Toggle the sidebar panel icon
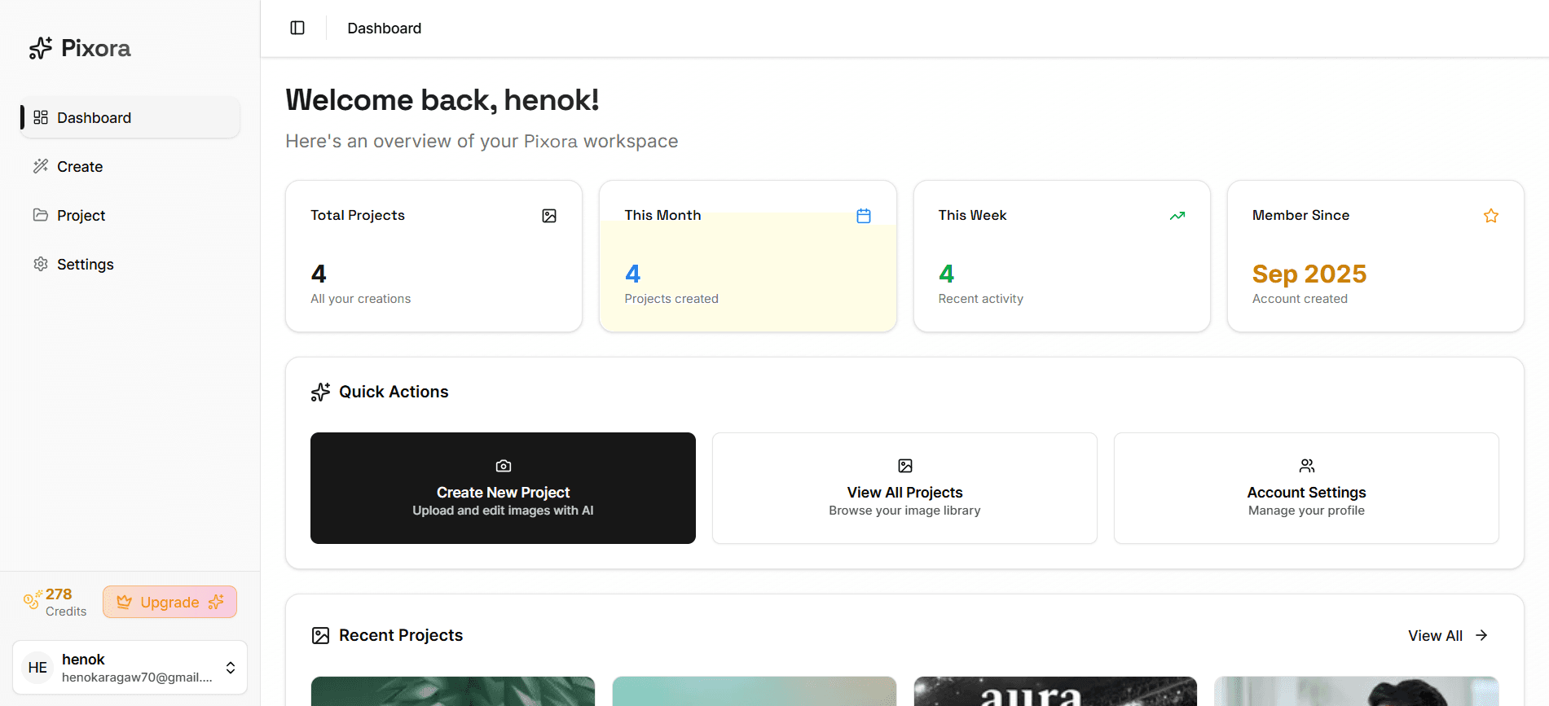Screen dimensions: 1549x706 click(297, 29)
